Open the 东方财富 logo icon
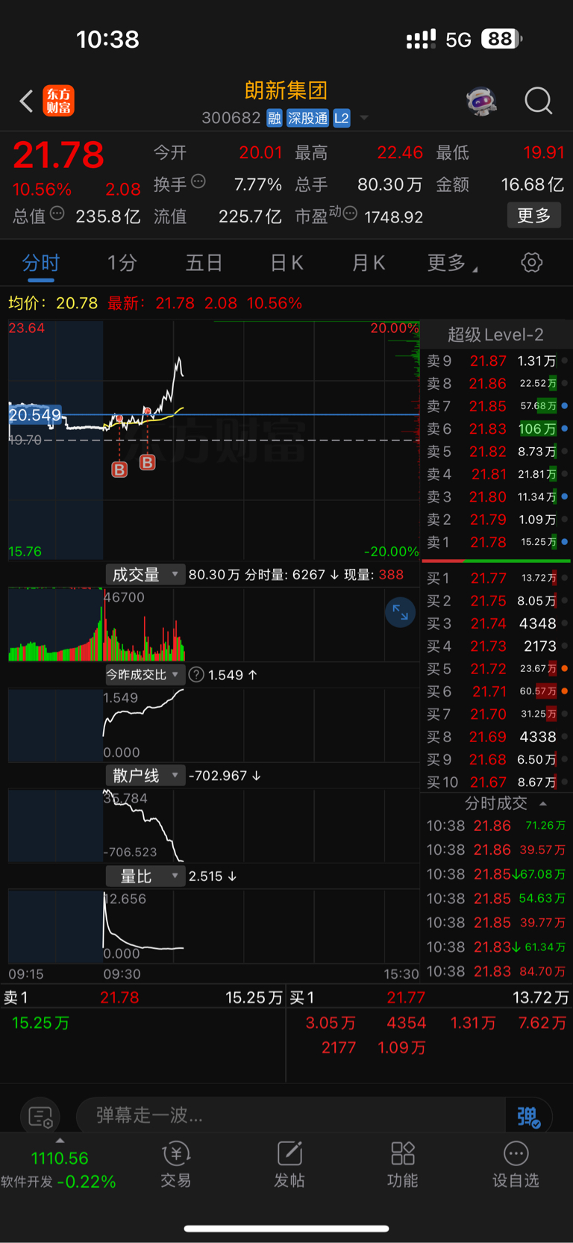This screenshot has width=573, height=1243. click(58, 101)
